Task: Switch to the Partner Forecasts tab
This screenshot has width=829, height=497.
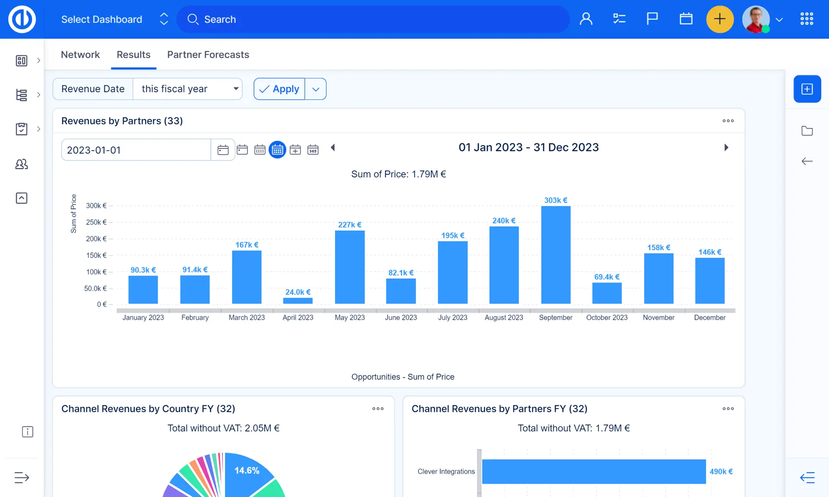Action: pos(208,55)
